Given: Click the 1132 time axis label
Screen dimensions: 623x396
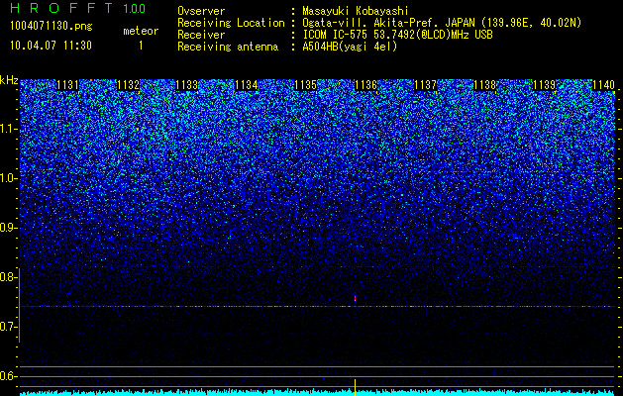Looking at the screenshot, I should click(x=128, y=85).
